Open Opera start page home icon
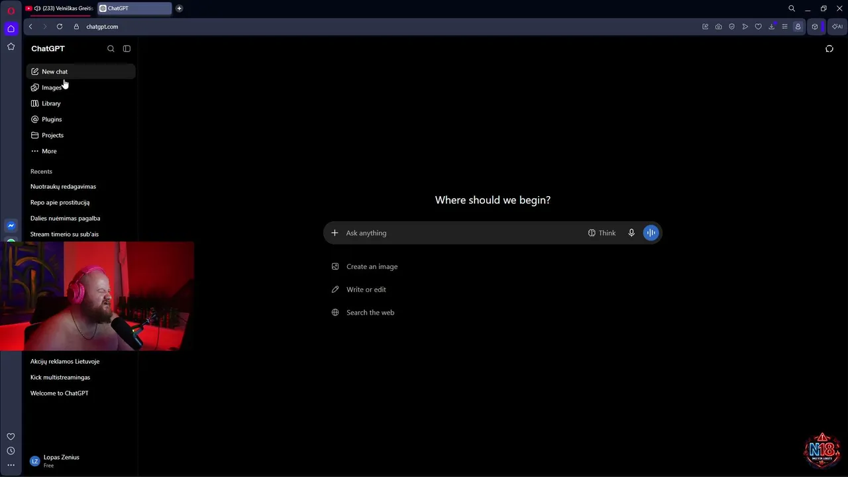 pyautogui.click(x=11, y=28)
